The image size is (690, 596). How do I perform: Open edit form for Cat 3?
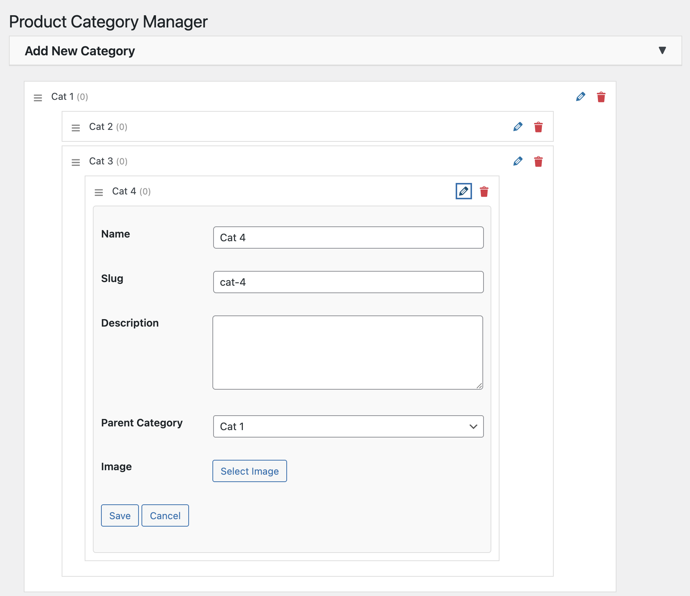(518, 161)
